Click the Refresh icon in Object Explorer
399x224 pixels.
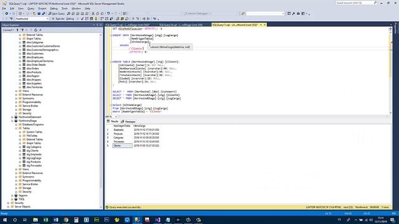36,30
